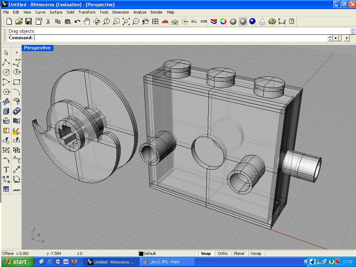Click the Windows start button
The height and width of the screenshot is (267, 356).
[x=17, y=262]
